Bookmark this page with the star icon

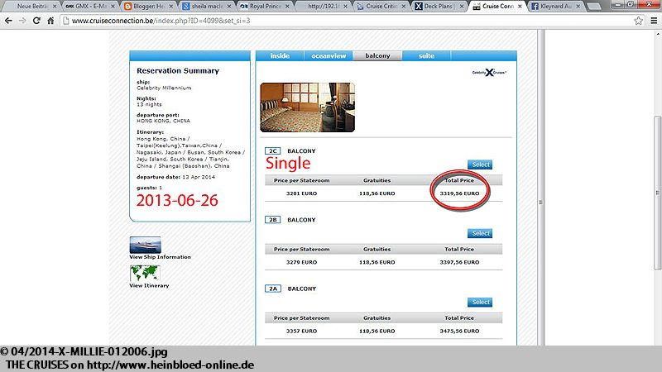tap(638, 20)
